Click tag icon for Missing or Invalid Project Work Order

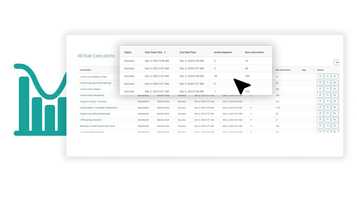pyautogui.click(x=328, y=126)
